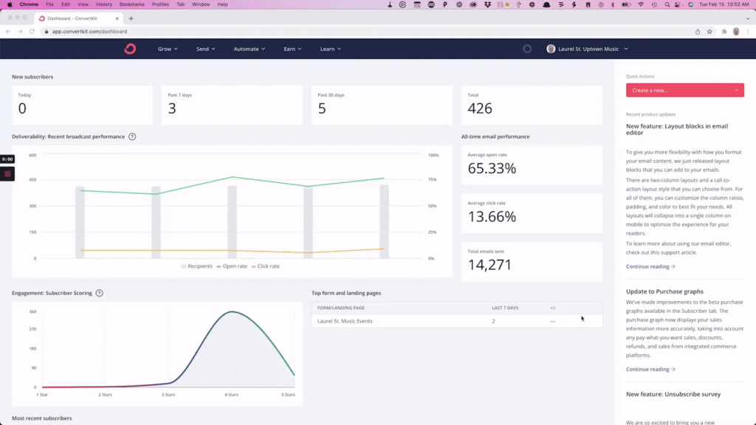Click the LAST 7 DAYS column header
Viewport: 756px width, 425px height.
(x=505, y=308)
